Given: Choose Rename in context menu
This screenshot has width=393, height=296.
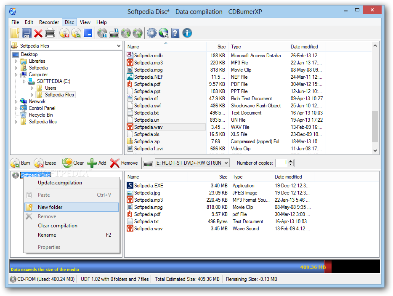Looking at the screenshot, I should (72, 235).
